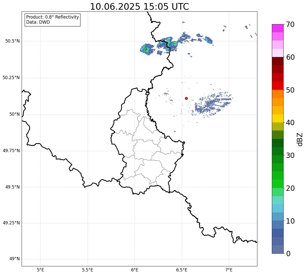The height and width of the screenshot is (275, 306).
Task: Click the 49°N latitude label
Action: tap(15, 259)
